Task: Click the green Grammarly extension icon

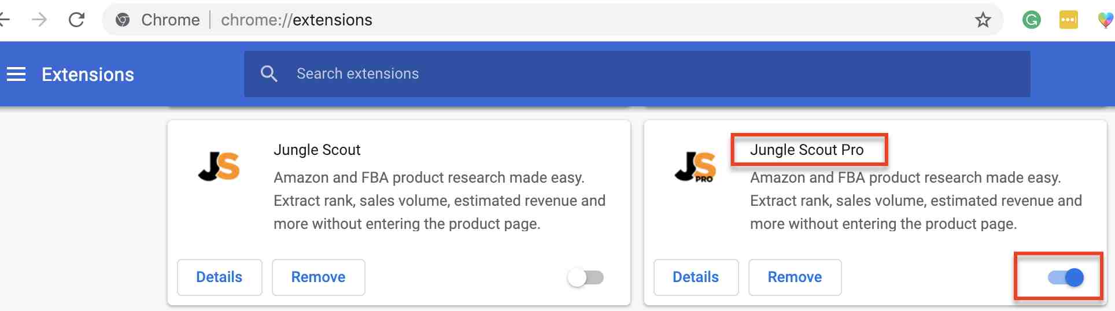Action: tap(1031, 20)
